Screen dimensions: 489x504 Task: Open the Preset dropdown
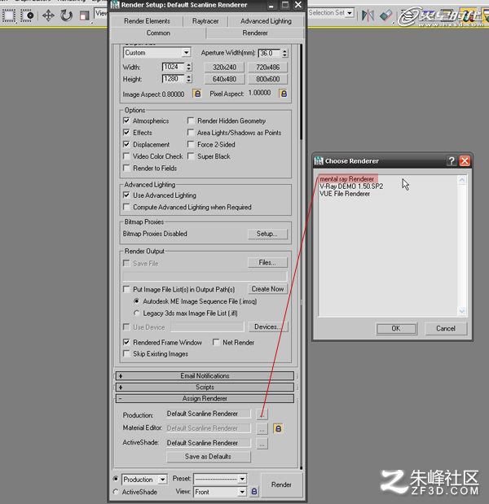click(242, 479)
